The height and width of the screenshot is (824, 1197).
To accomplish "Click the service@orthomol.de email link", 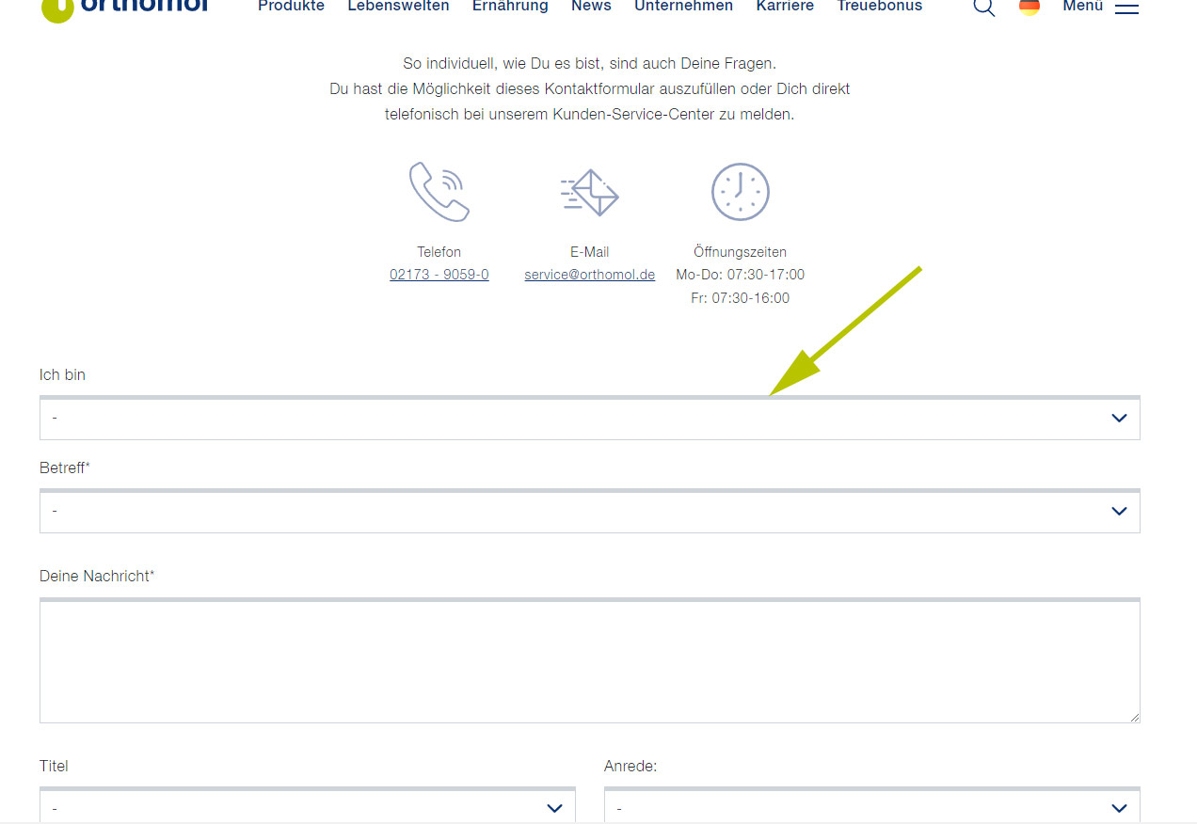I will point(590,275).
